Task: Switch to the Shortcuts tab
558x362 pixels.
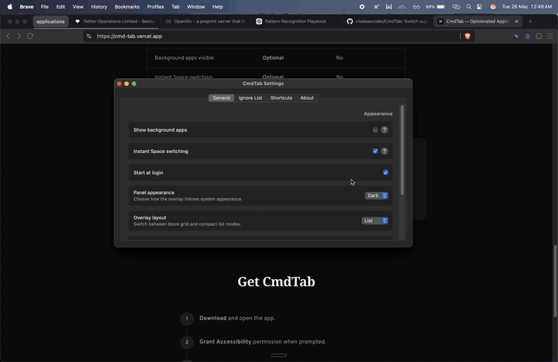Action: point(281,97)
